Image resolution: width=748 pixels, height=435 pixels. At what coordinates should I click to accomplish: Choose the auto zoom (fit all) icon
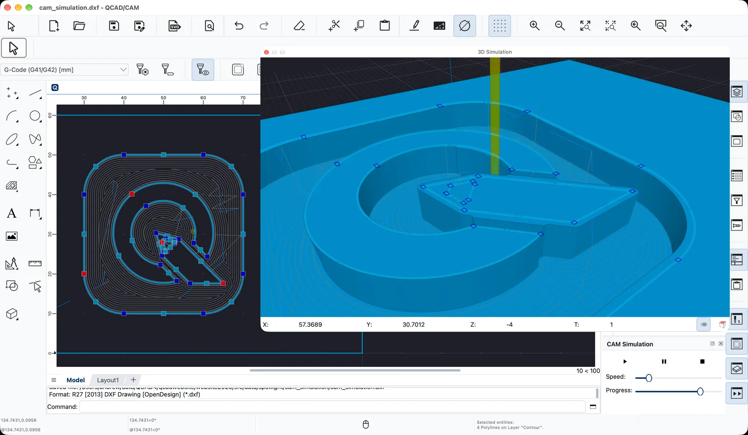(x=585, y=26)
